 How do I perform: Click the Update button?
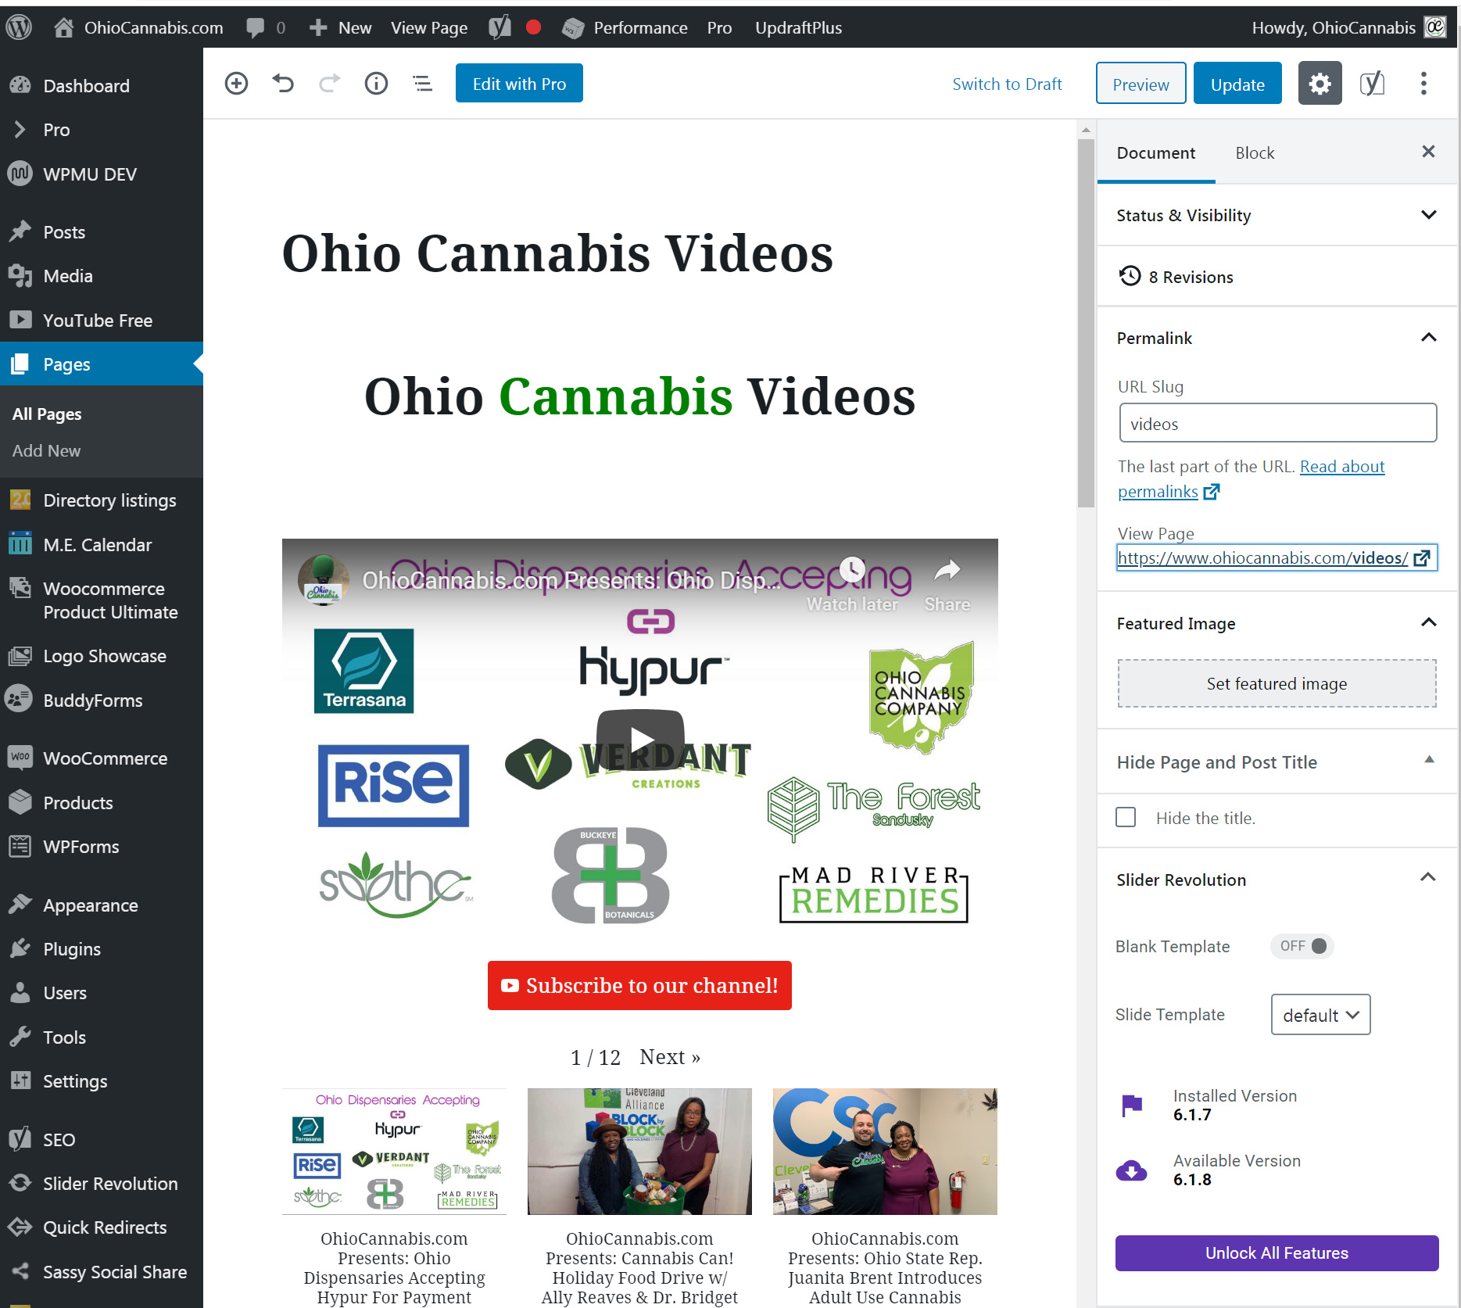click(x=1237, y=84)
